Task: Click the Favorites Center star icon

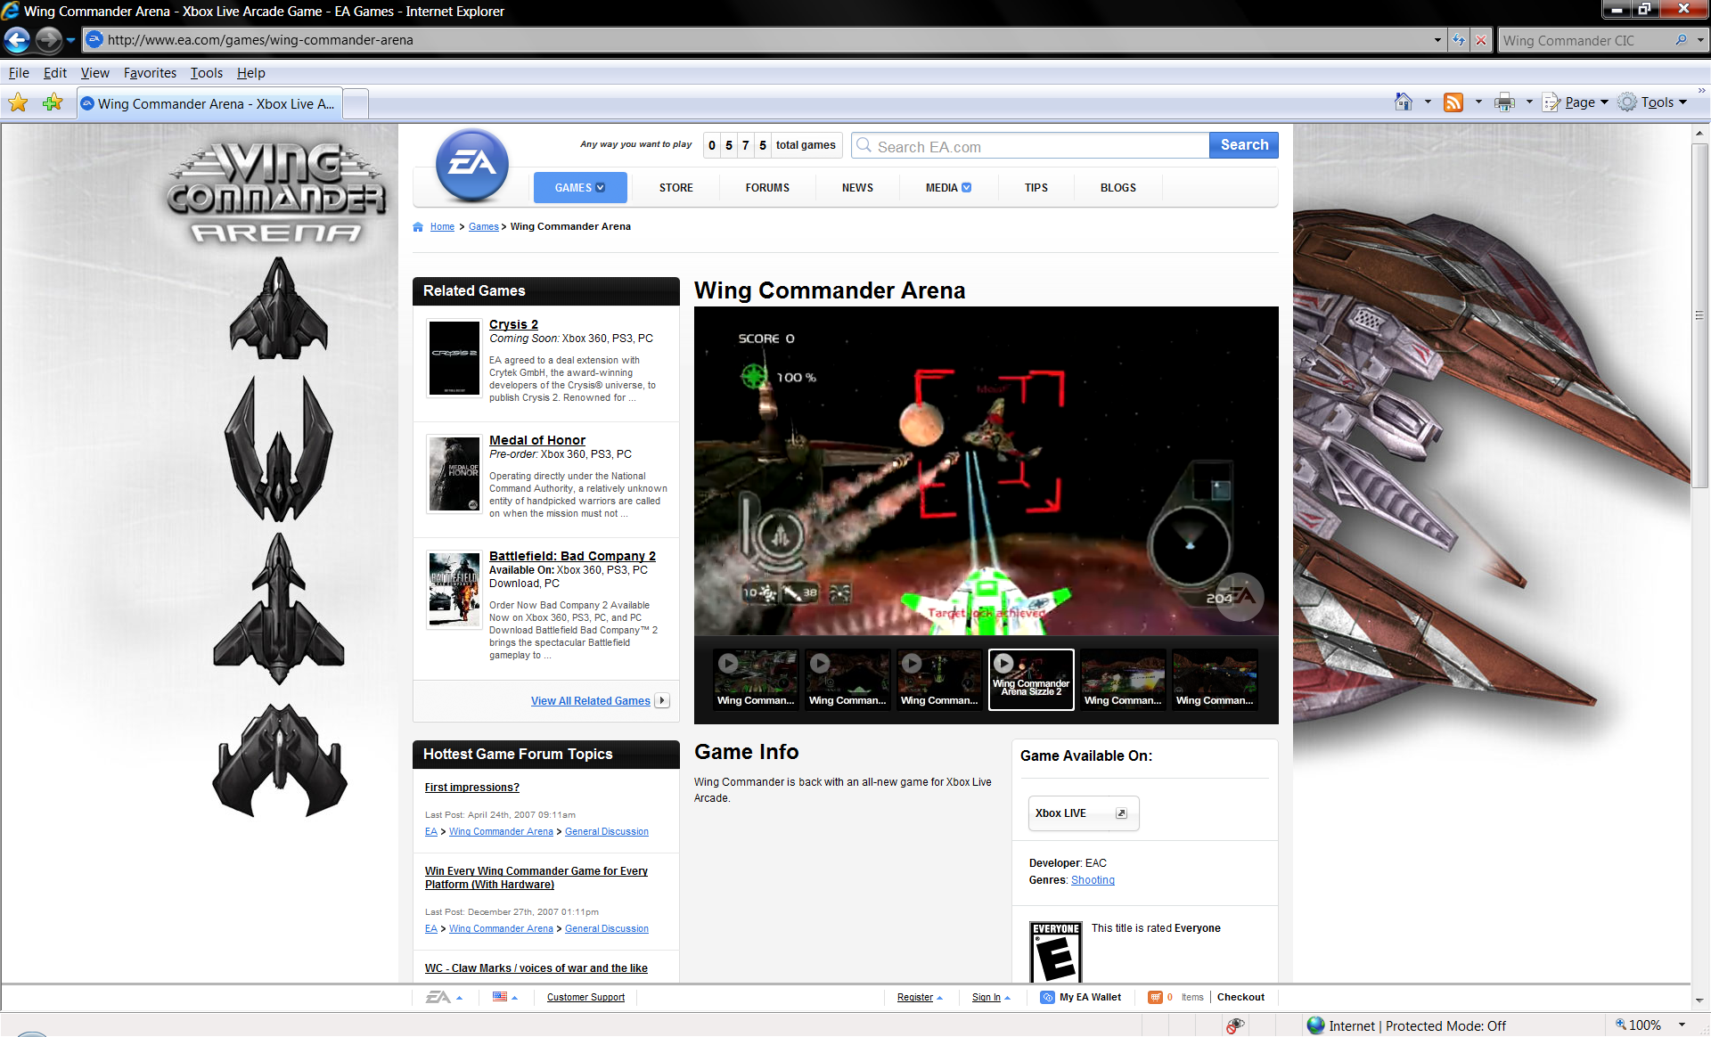Action: [x=18, y=102]
